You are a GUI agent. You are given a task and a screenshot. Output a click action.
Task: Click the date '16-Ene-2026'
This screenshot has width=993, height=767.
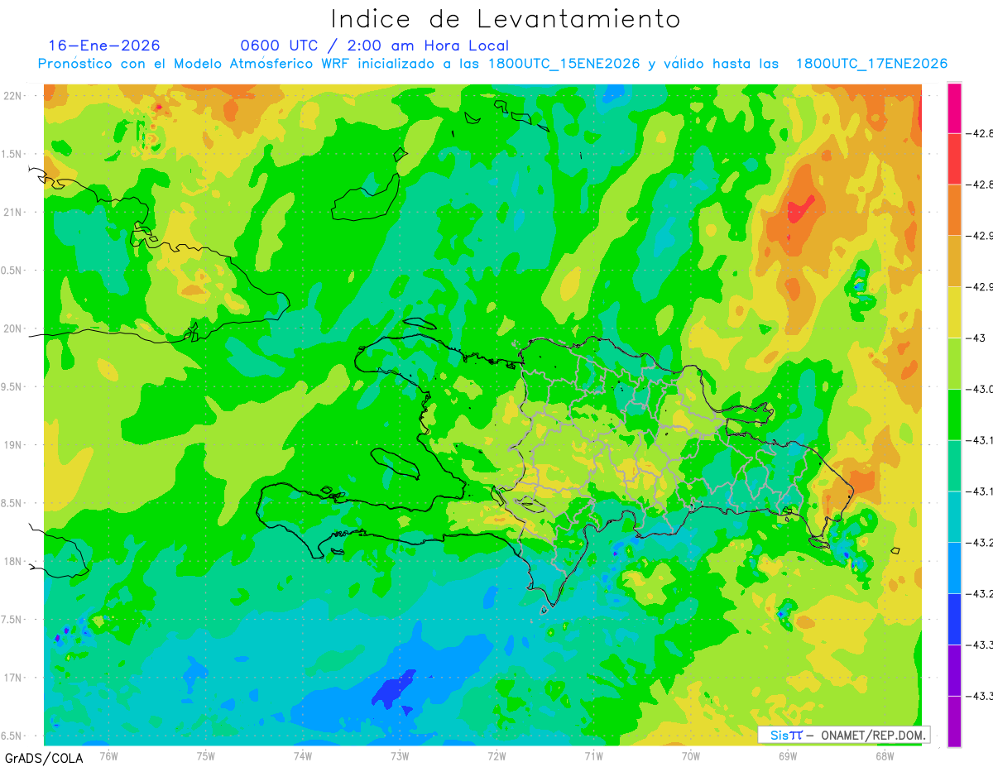coord(104,46)
